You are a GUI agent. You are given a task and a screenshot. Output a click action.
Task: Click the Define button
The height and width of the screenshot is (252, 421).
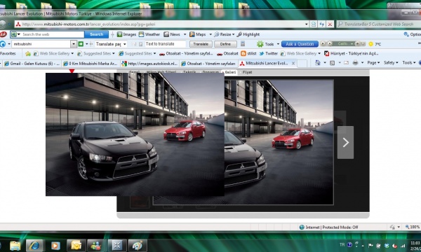click(225, 44)
